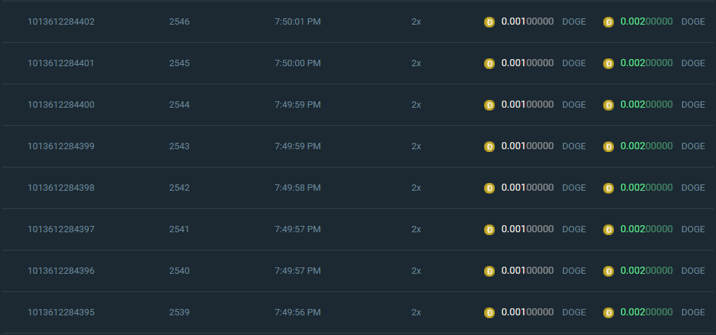Click bet ID 1013612284396
Image resolution: width=716 pixels, height=335 pixels.
click(x=61, y=271)
